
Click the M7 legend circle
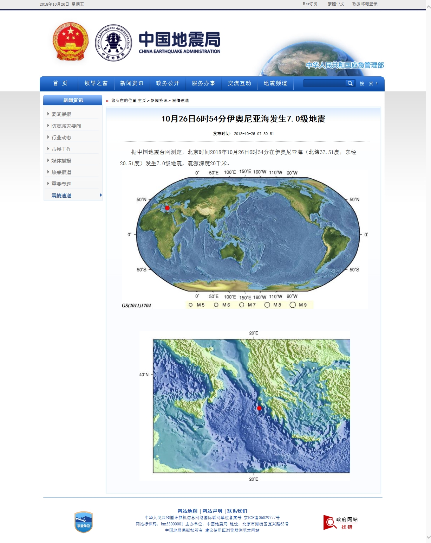[x=242, y=305]
